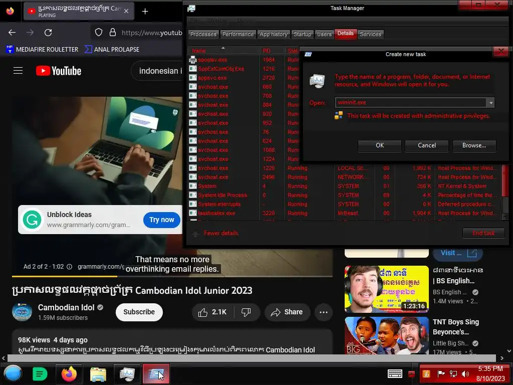Open the tracking protection shield icon
Screen dimensions: 513x385
pos(99,33)
